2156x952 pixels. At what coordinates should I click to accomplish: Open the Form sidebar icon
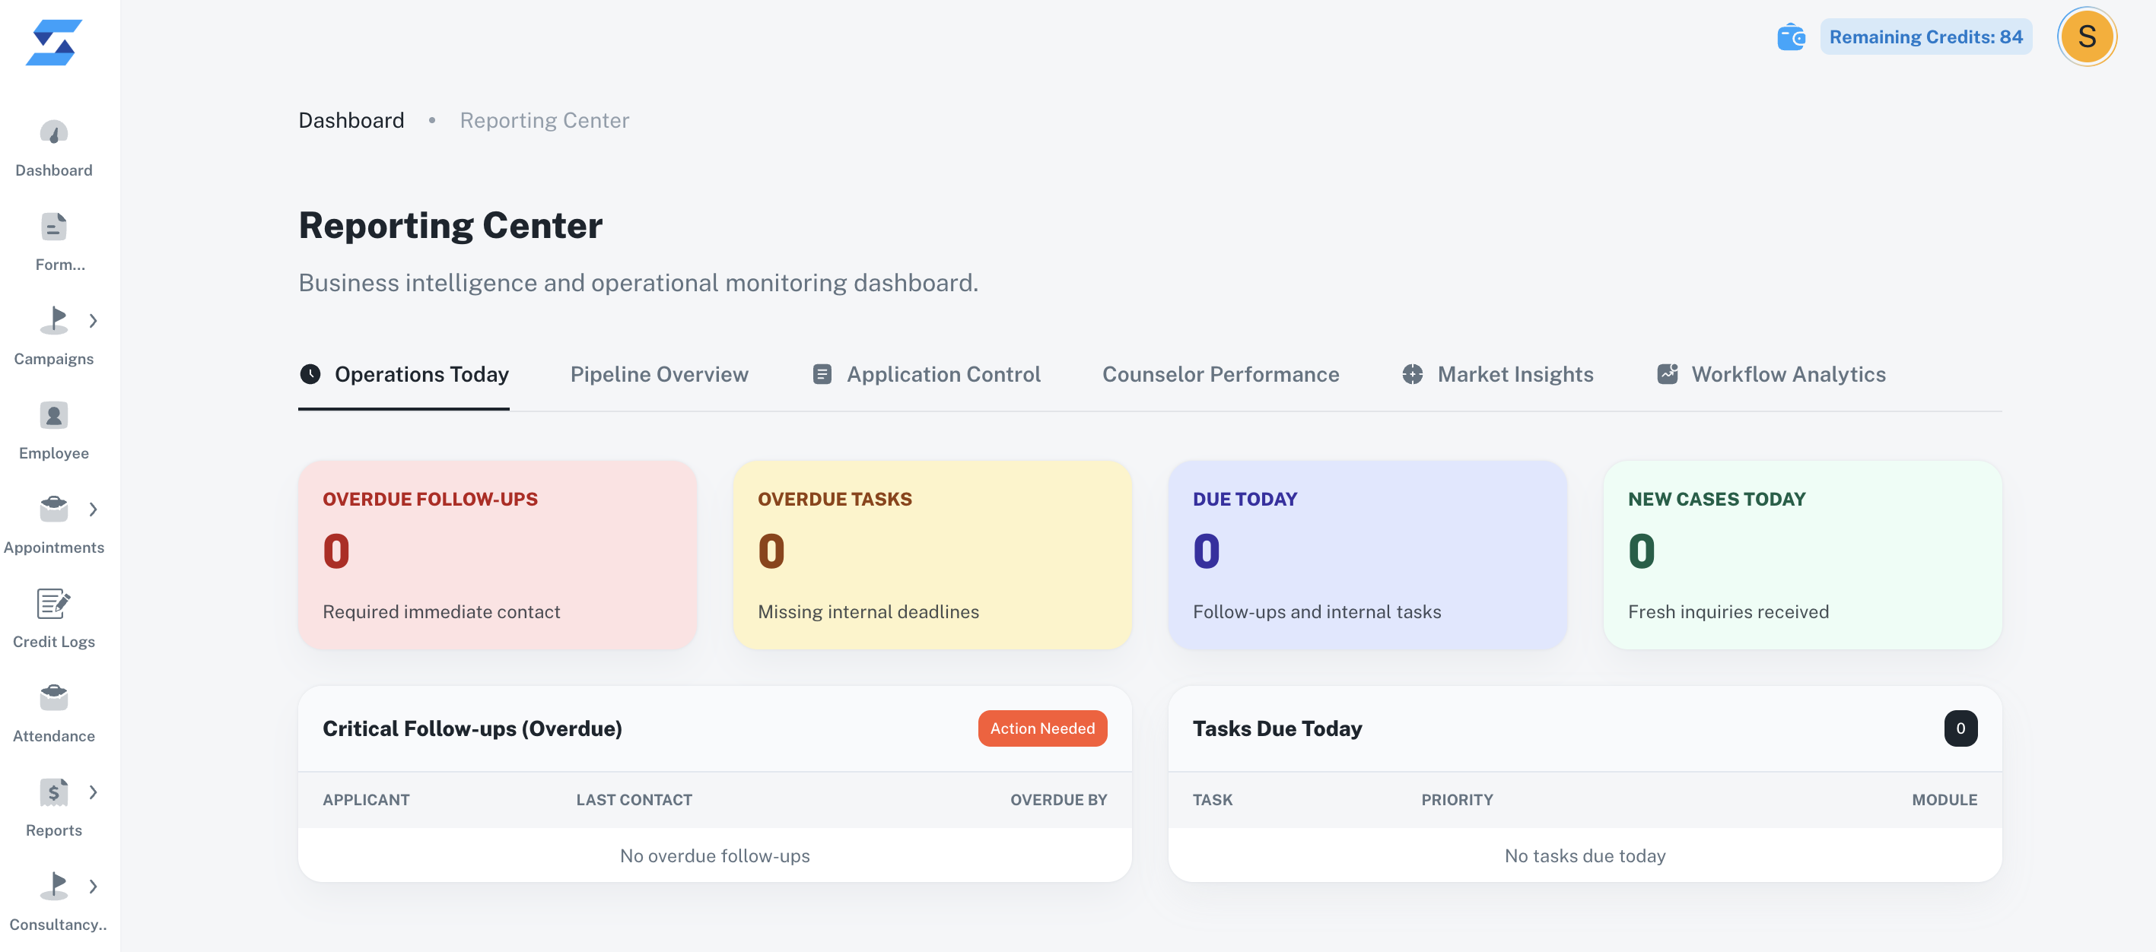click(x=53, y=227)
